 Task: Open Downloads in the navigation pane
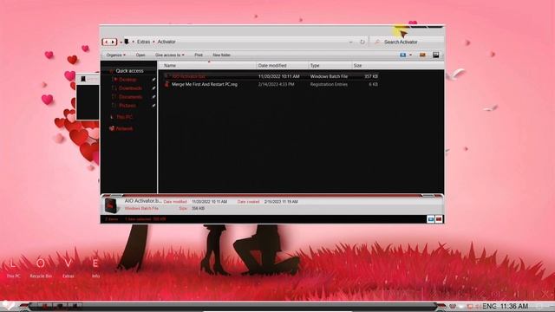(x=130, y=88)
